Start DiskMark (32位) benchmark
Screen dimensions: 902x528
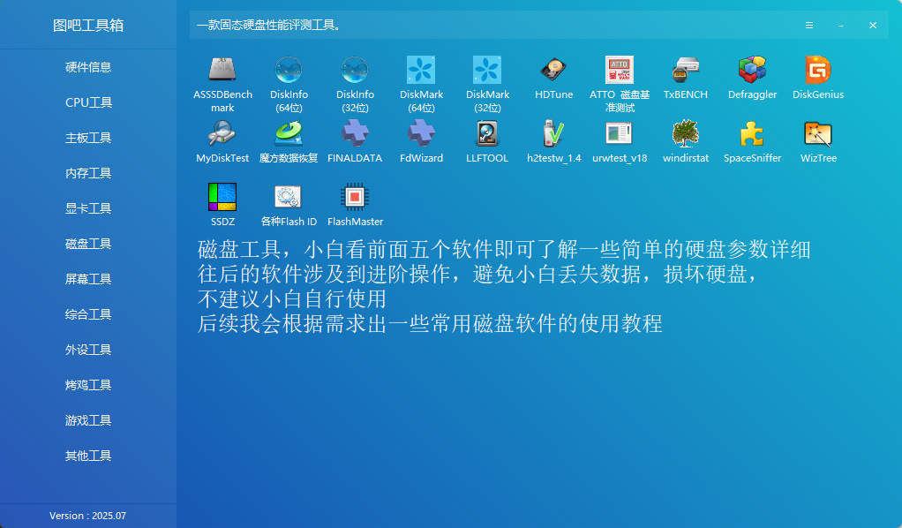(487, 84)
